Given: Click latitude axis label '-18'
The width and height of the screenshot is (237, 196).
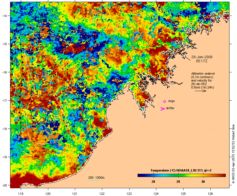Looking at the screenshot, I should click(x=4, y=129).
